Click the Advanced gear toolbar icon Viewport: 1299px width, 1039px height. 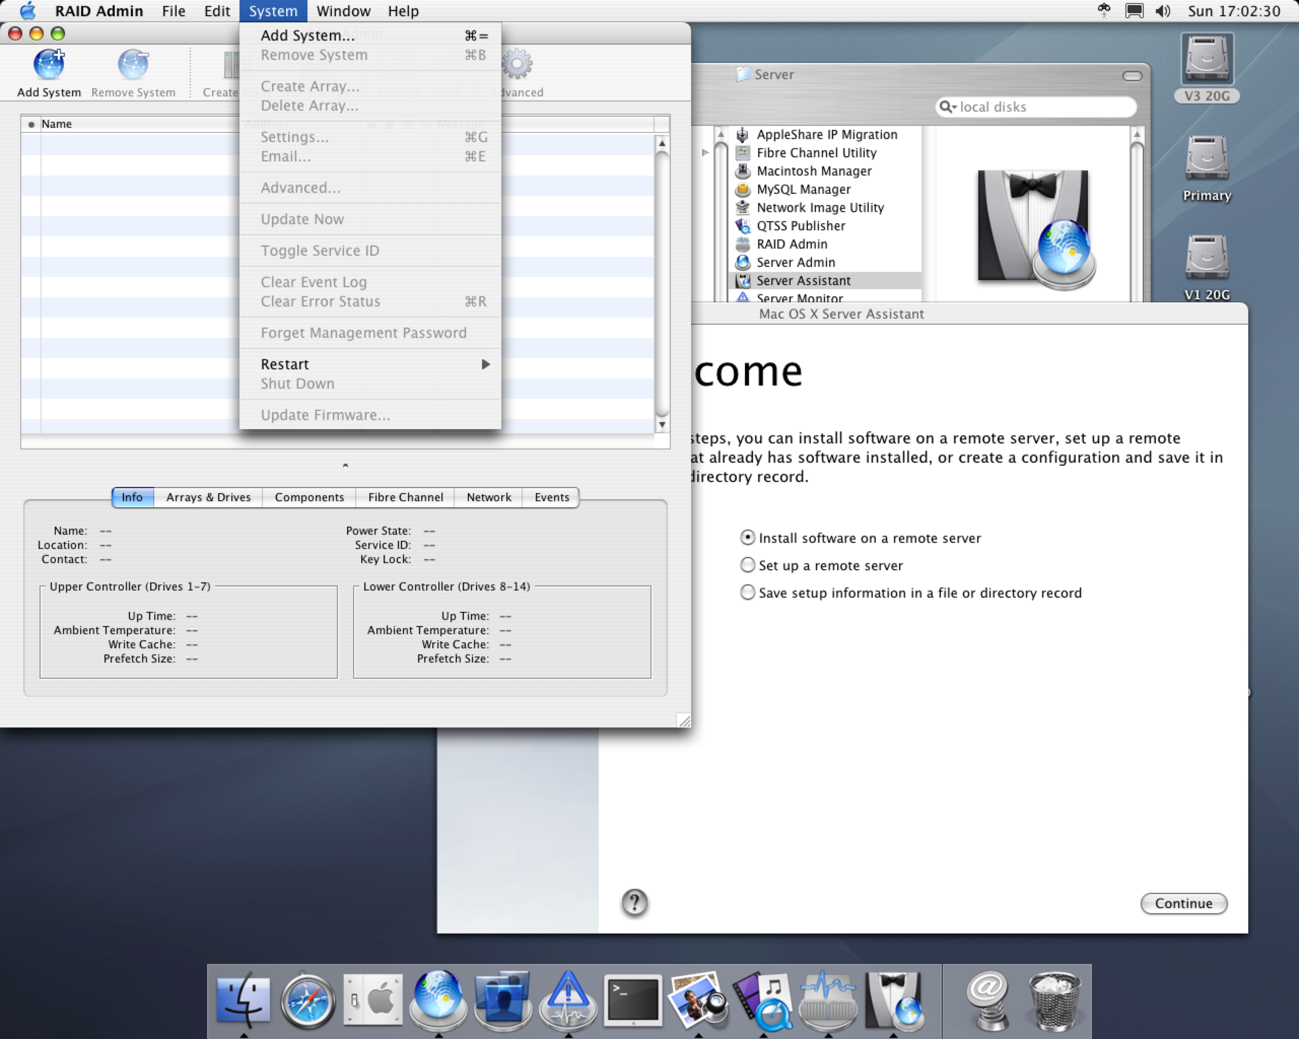tap(518, 64)
